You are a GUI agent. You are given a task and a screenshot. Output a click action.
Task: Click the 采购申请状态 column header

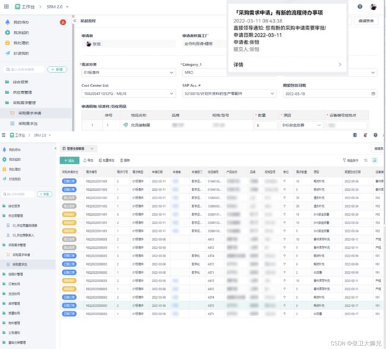70,172
